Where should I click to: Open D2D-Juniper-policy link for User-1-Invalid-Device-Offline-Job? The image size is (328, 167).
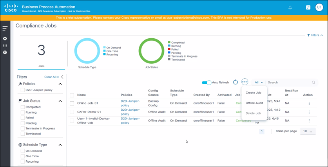point(130,121)
